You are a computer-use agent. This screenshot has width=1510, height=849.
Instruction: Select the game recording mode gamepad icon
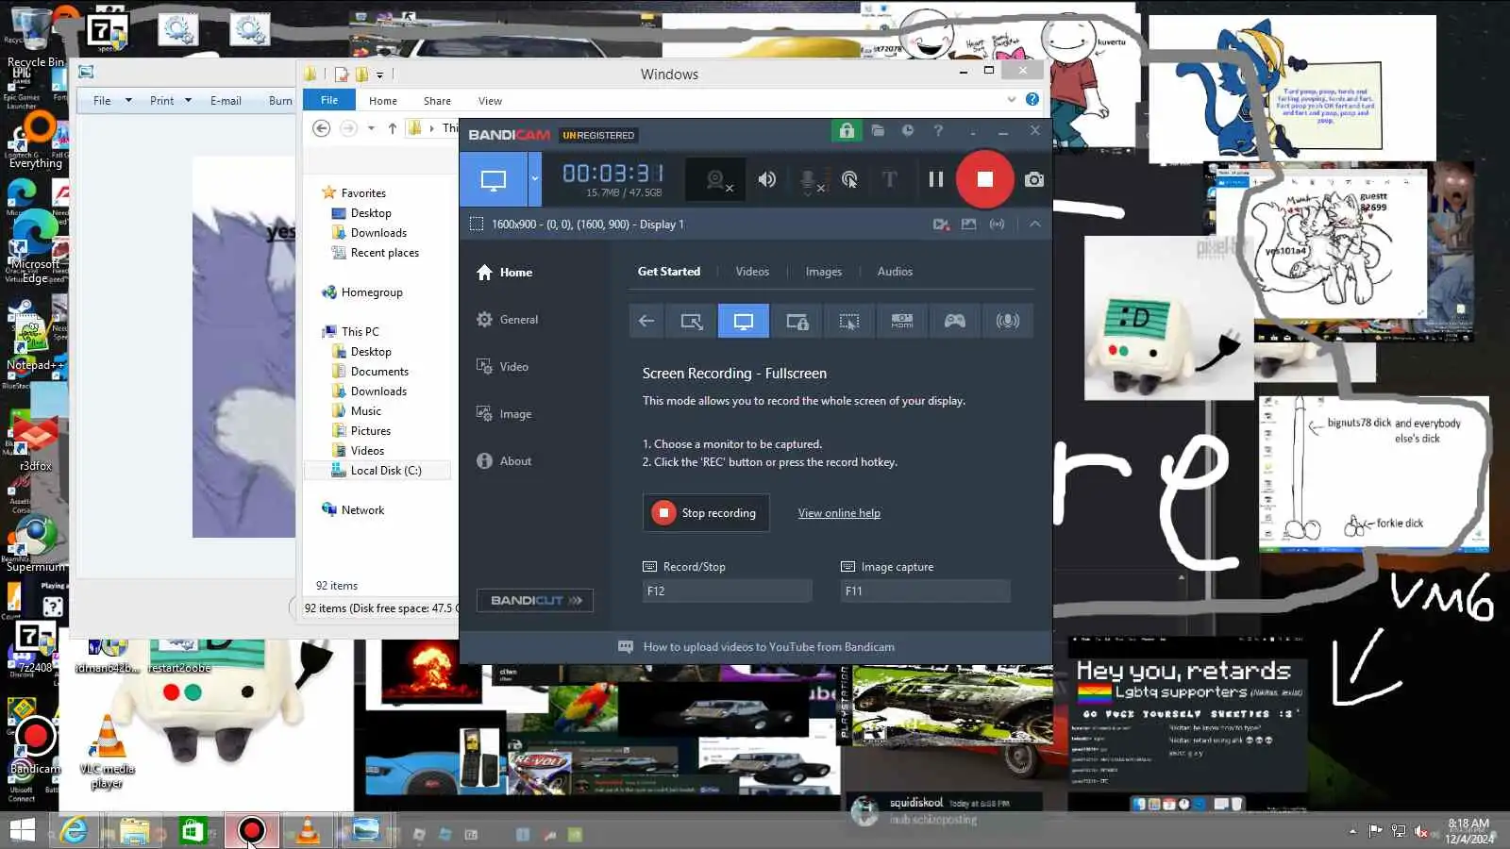tap(955, 321)
